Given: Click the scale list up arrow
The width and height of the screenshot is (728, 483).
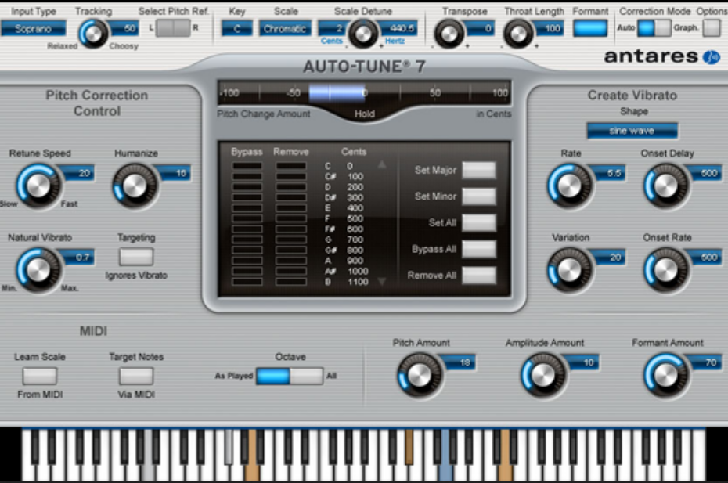Looking at the screenshot, I should point(382,164).
